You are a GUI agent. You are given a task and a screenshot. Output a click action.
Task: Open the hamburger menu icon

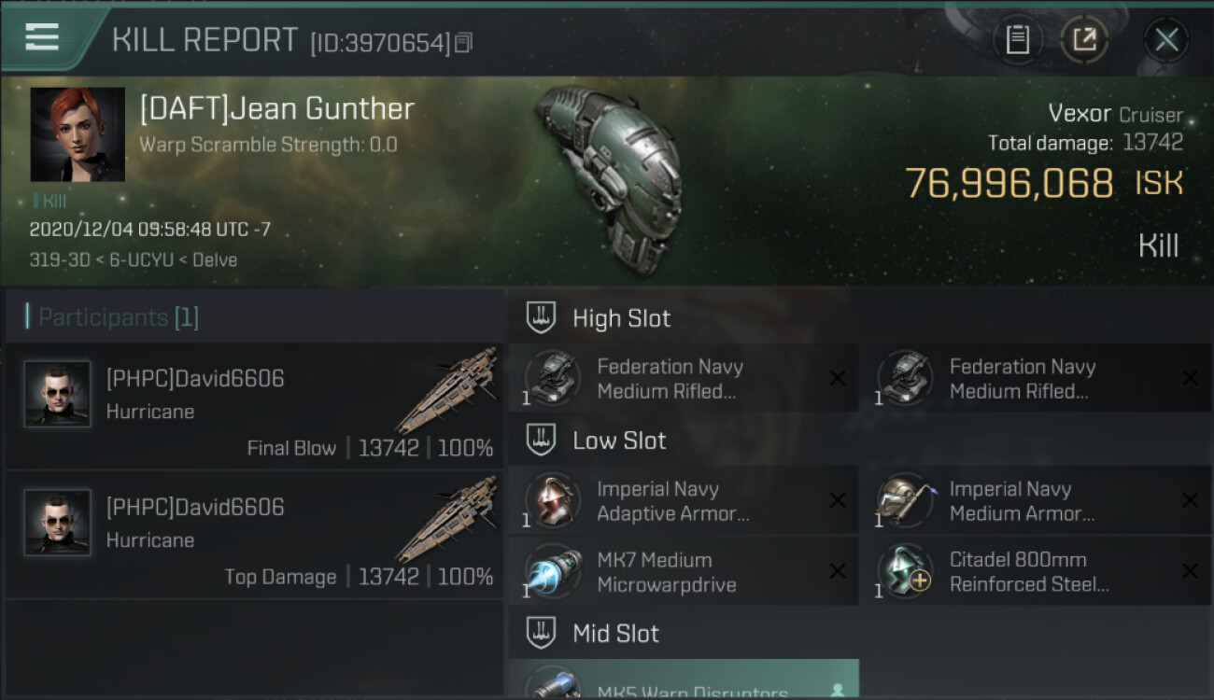point(42,36)
